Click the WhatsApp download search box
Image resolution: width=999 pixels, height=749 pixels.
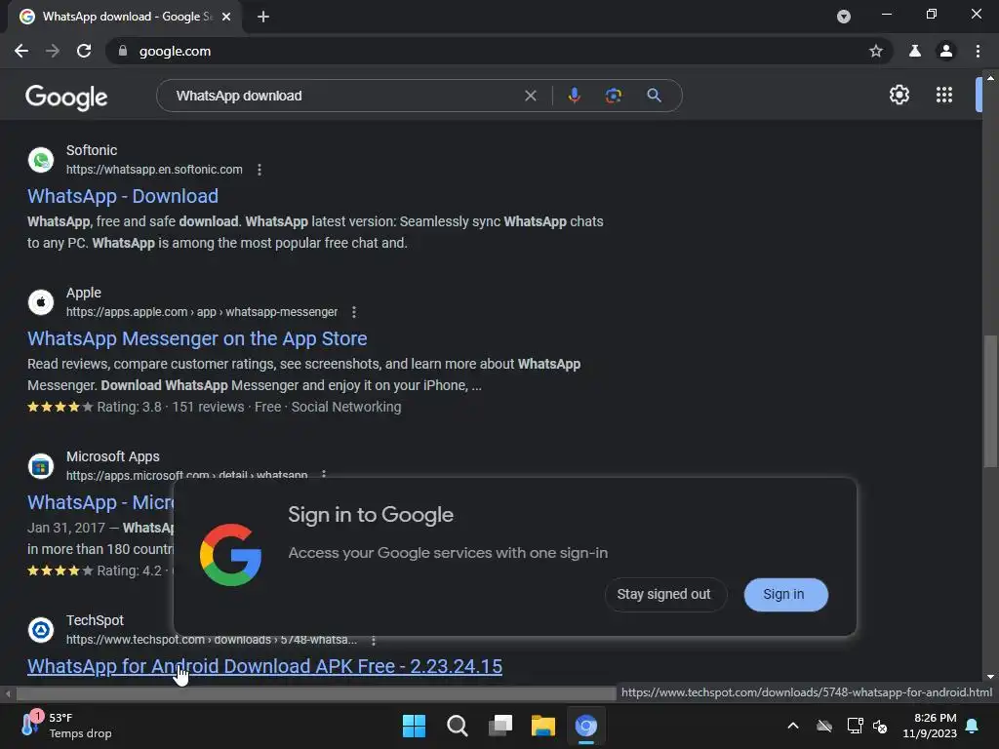(344, 96)
